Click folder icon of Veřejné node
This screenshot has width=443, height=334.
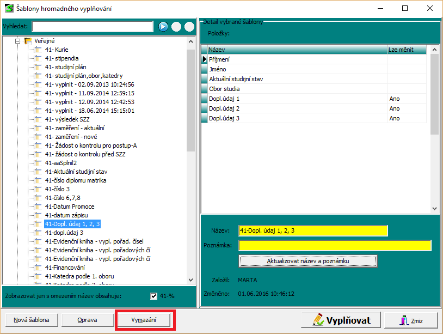click(x=28, y=41)
